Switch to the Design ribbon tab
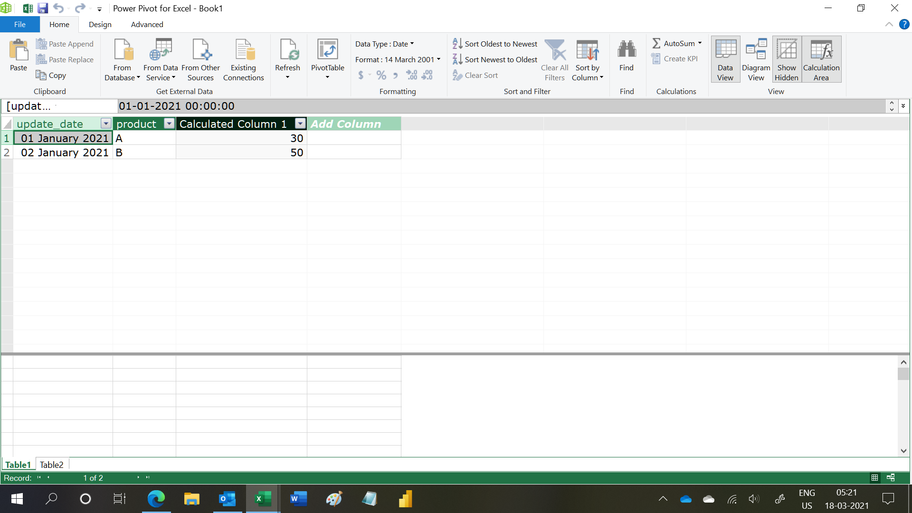This screenshot has width=912, height=513. [100, 24]
